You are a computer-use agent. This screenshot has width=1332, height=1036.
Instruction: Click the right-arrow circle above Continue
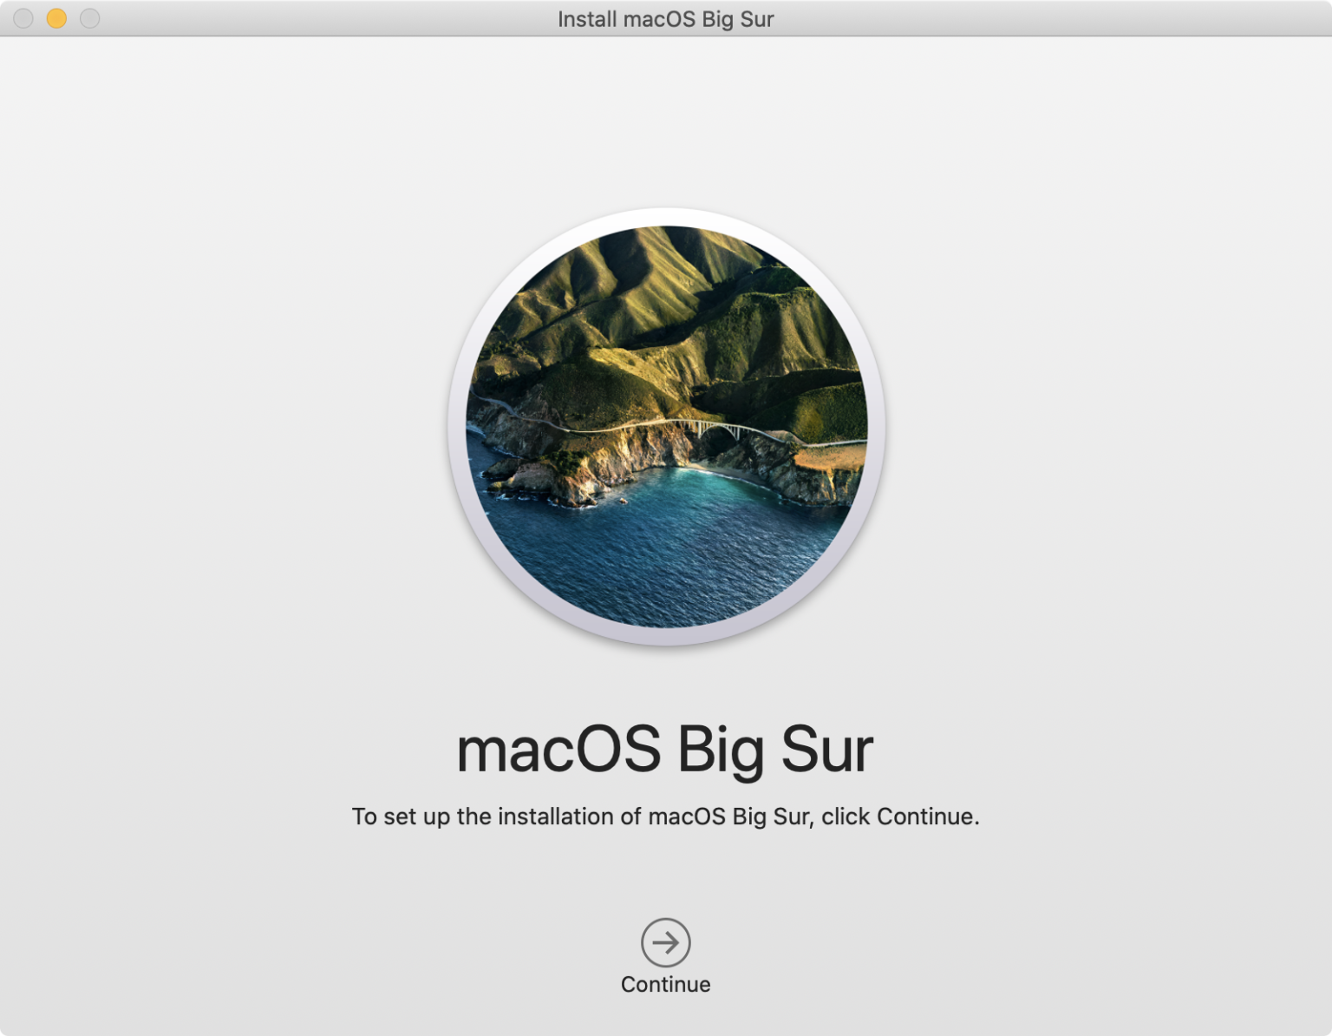tap(666, 943)
